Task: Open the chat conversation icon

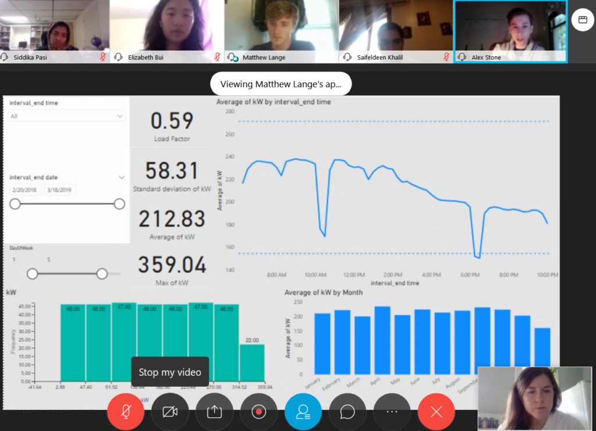Action: click(x=347, y=412)
